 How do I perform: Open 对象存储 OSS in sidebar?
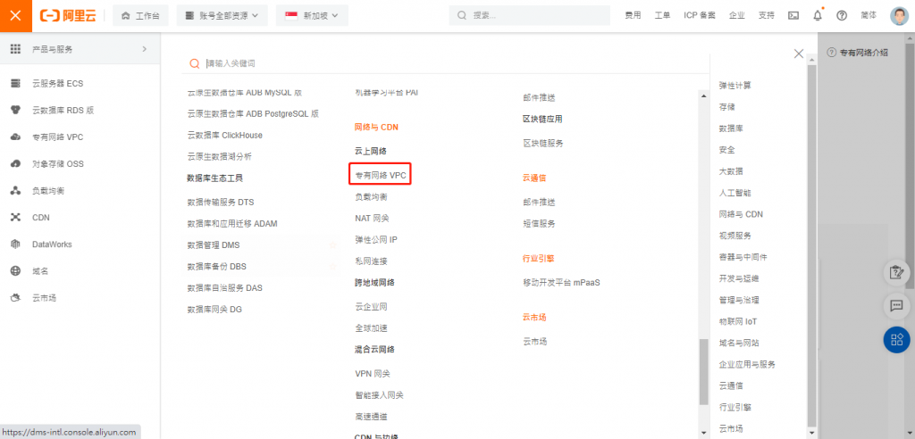58,164
